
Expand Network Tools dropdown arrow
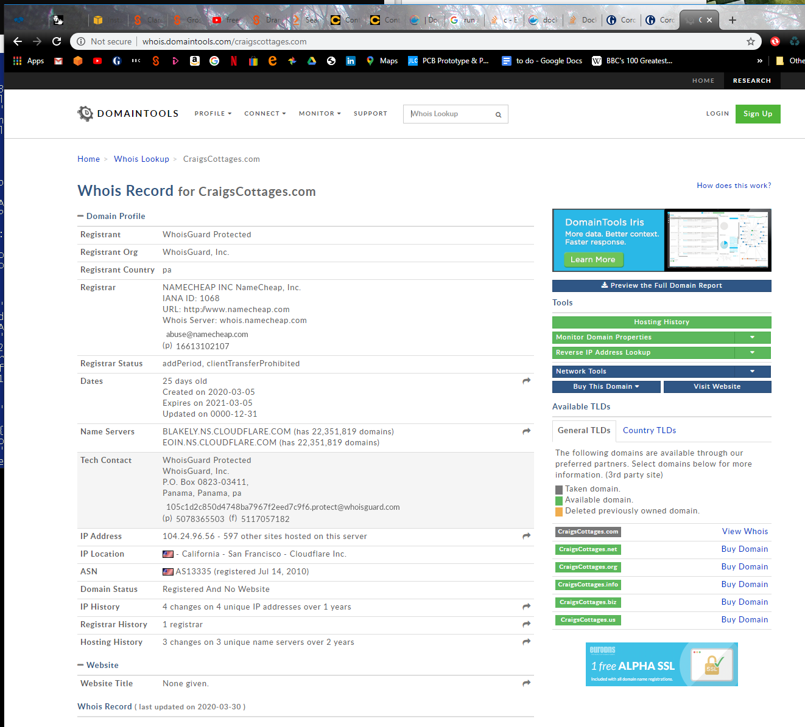753,371
